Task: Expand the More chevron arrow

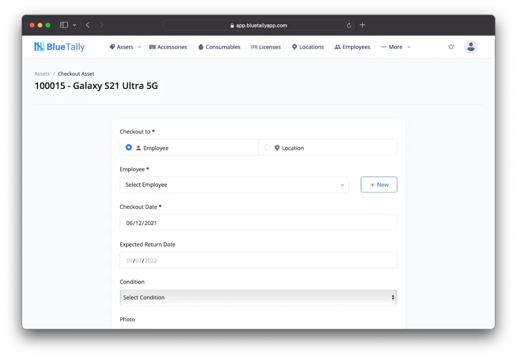Action: click(x=409, y=47)
